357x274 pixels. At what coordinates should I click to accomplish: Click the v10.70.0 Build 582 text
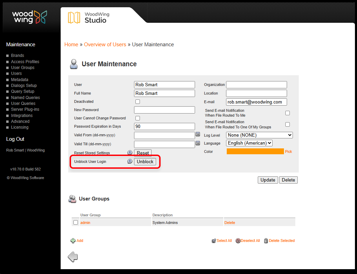[25, 169]
